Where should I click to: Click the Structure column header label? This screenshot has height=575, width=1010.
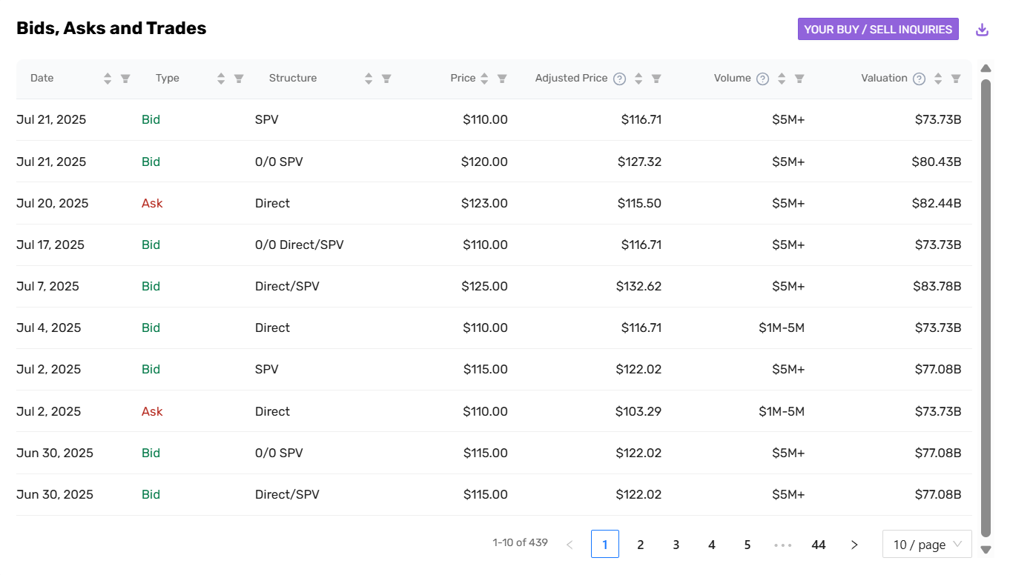coord(293,78)
